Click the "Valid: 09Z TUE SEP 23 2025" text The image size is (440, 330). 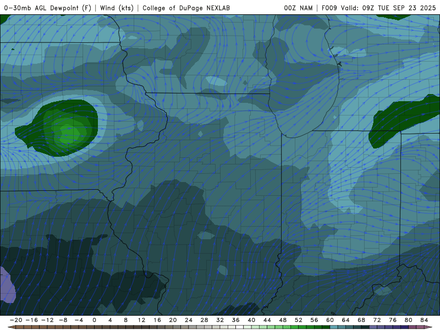[388, 8]
